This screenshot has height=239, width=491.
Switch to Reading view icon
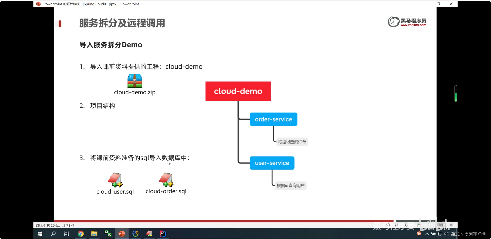click(x=441, y=225)
